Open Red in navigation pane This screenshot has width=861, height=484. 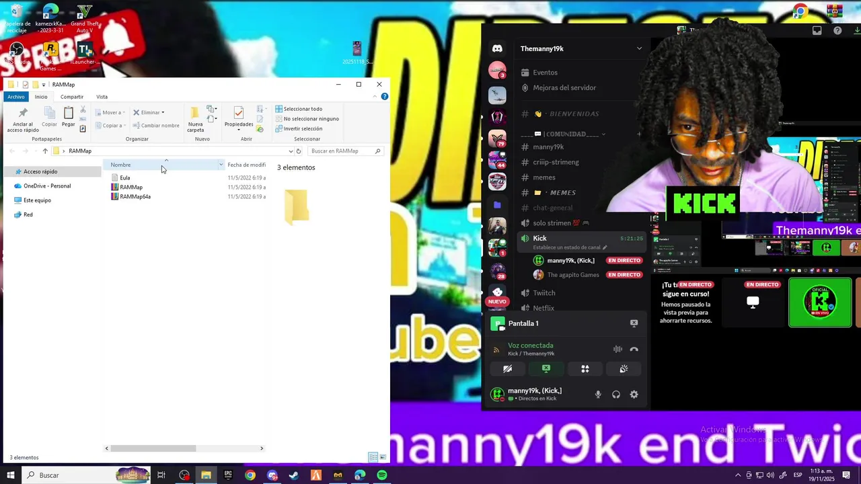[28, 214]
